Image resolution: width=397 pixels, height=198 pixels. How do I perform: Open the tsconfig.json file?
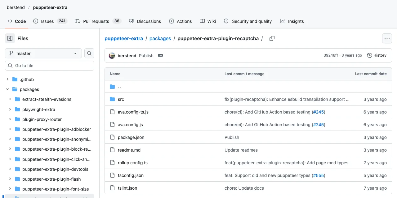pyautogui.click(x=131, y=175)
